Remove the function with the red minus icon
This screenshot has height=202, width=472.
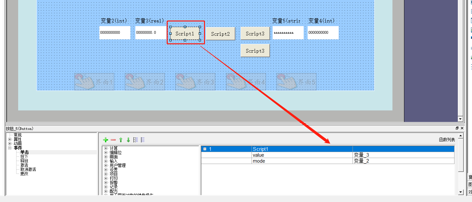(x=113, y=140)
